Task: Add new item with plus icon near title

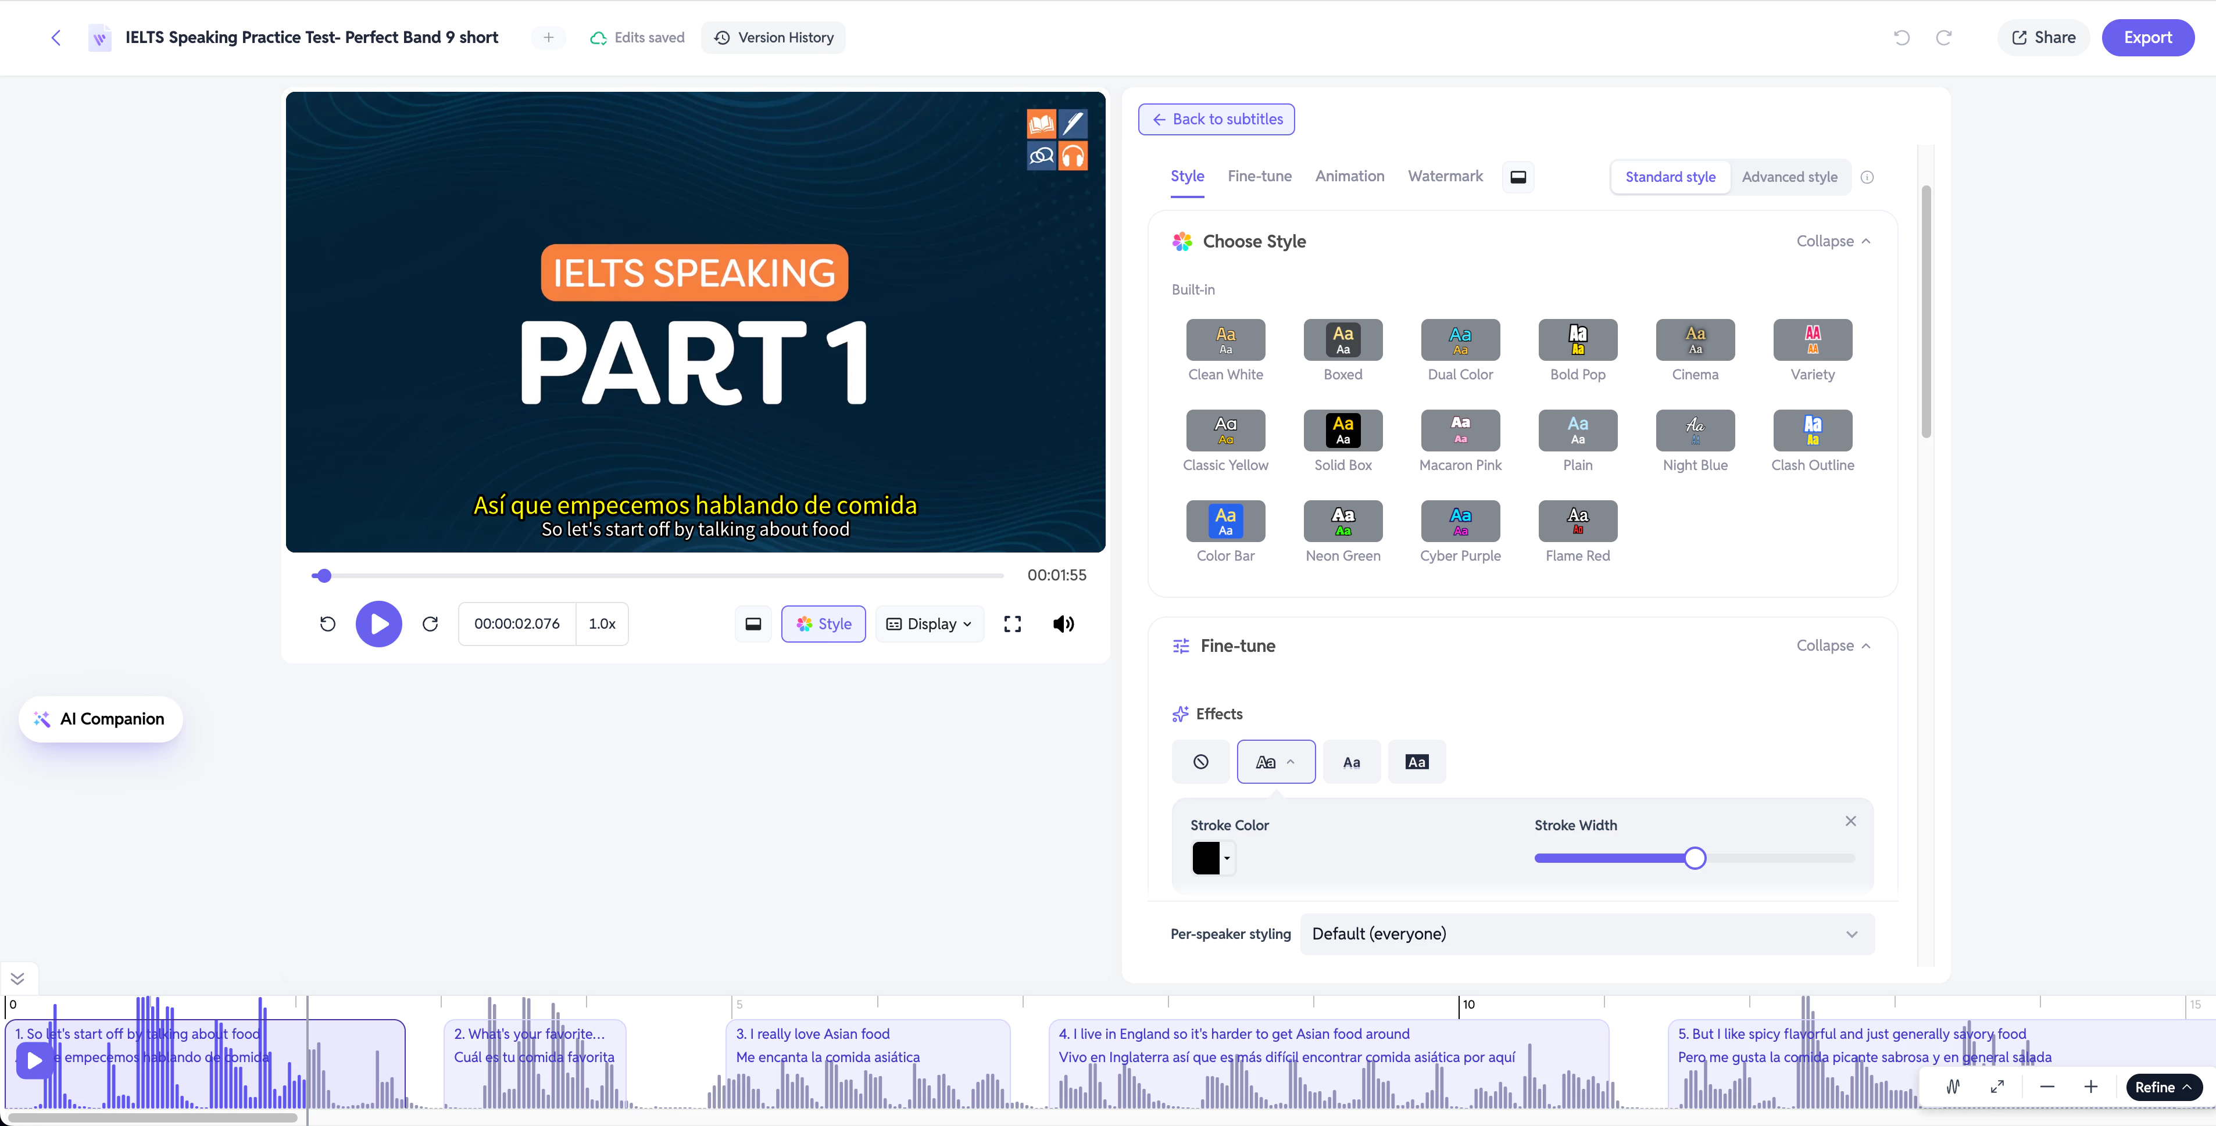Action: coord(548,38)
